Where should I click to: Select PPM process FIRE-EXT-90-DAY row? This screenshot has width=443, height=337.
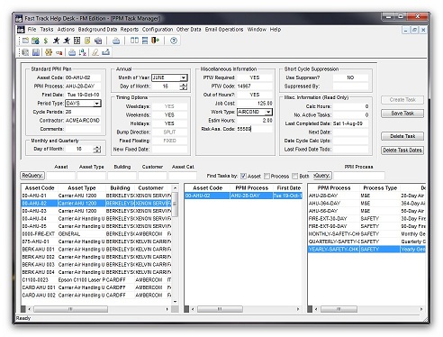pyautogui.click(x=366, y=226)
